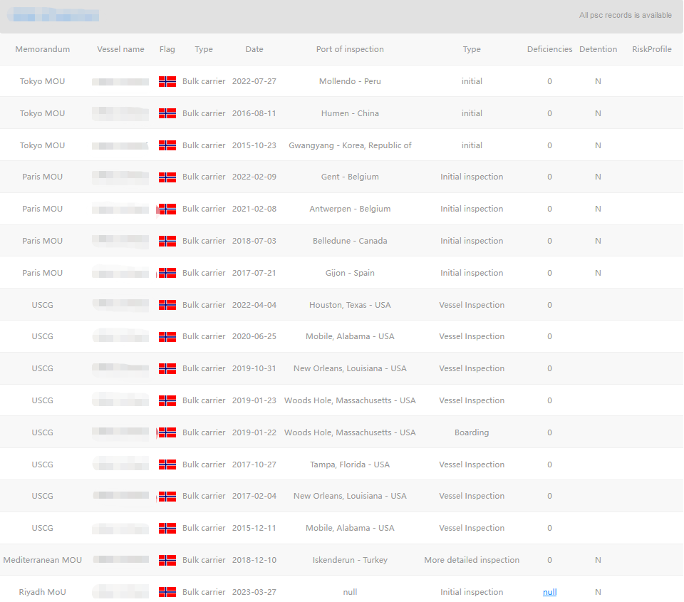The image size is (684, 602).
Task: Select the "Iskenderun - Turkey" port cell
Action: pyautogui.click(x=350, y=560)
